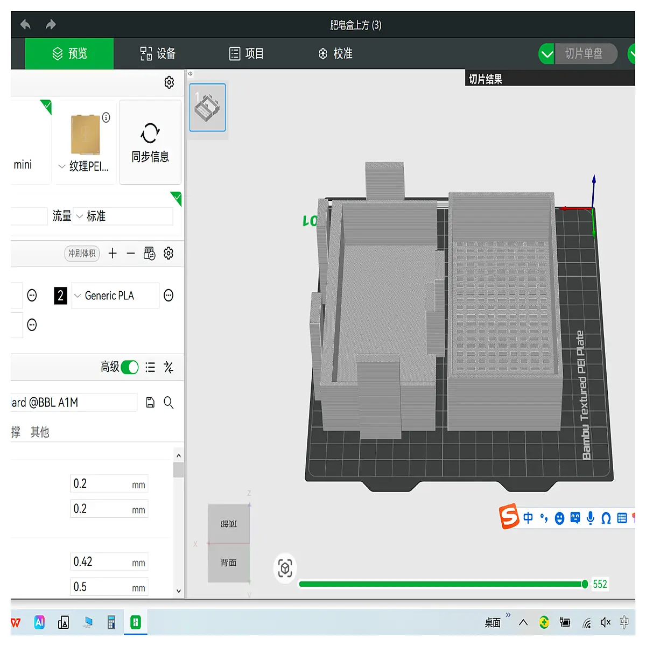Toggle the 高级 advanced mode switch

pyautogui.click(x=130, y=367)
